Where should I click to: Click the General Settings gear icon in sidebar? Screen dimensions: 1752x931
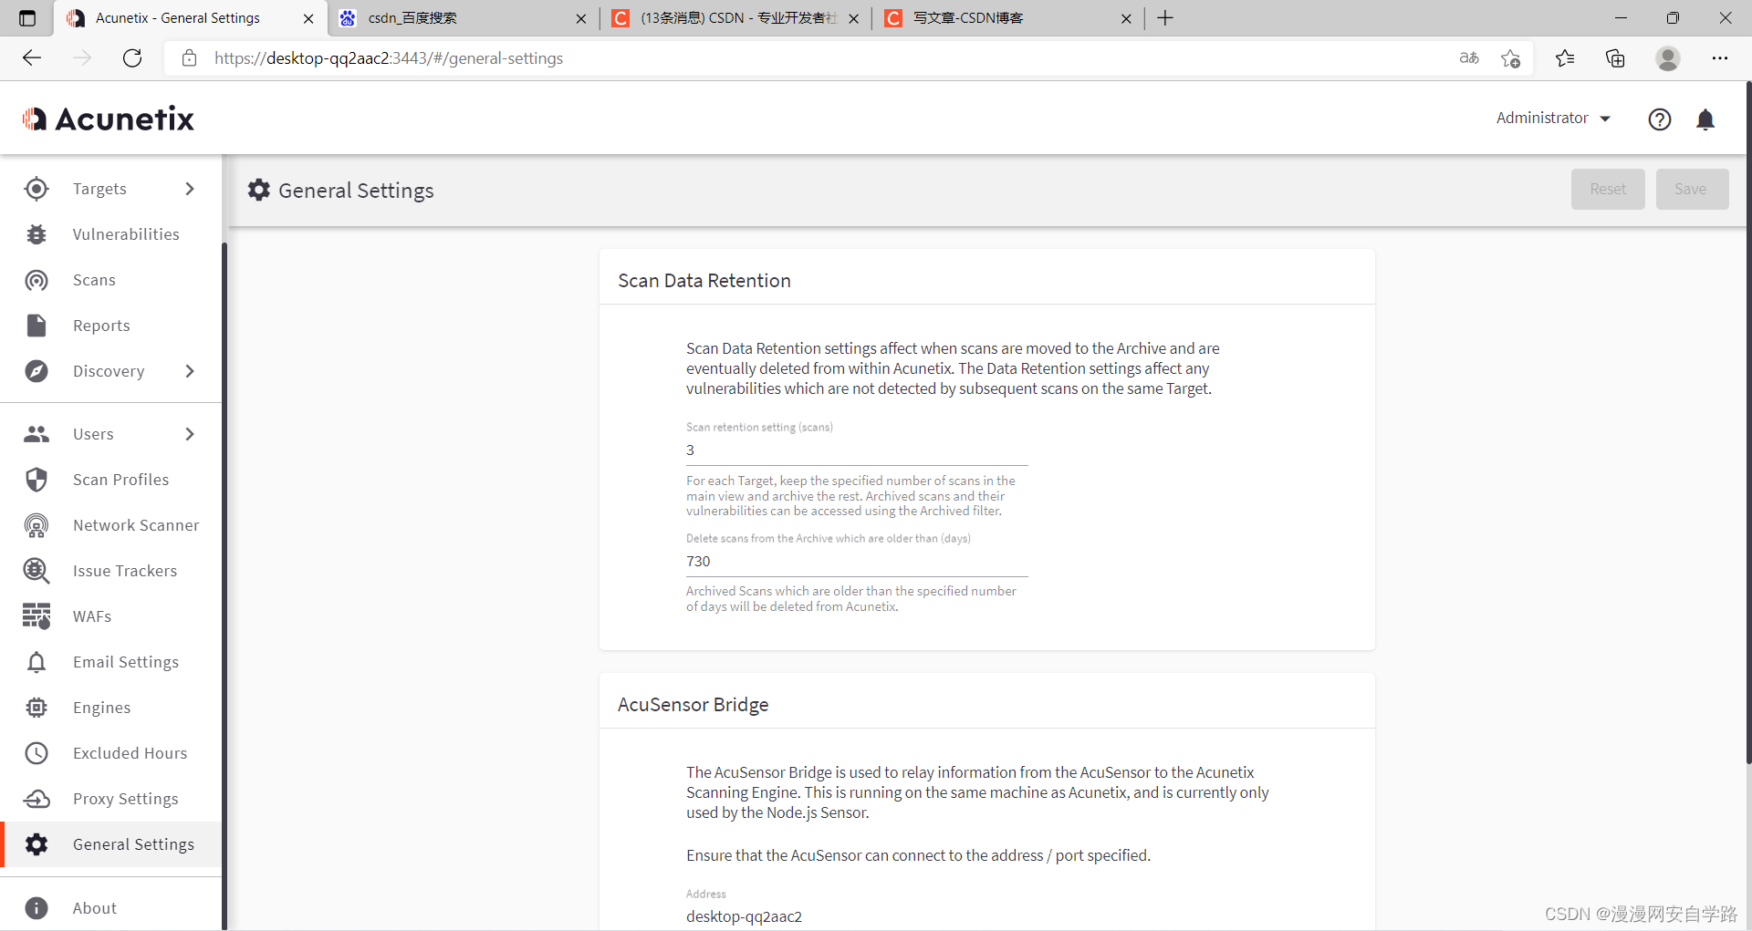[x=36, y=844]
